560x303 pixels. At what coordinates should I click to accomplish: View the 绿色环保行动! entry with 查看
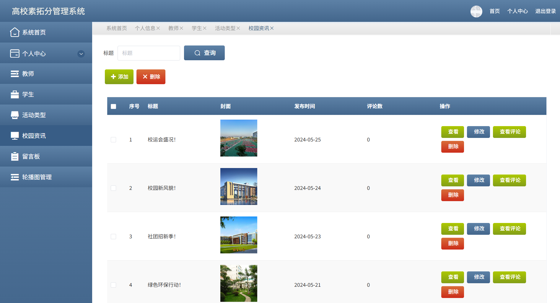452,277
